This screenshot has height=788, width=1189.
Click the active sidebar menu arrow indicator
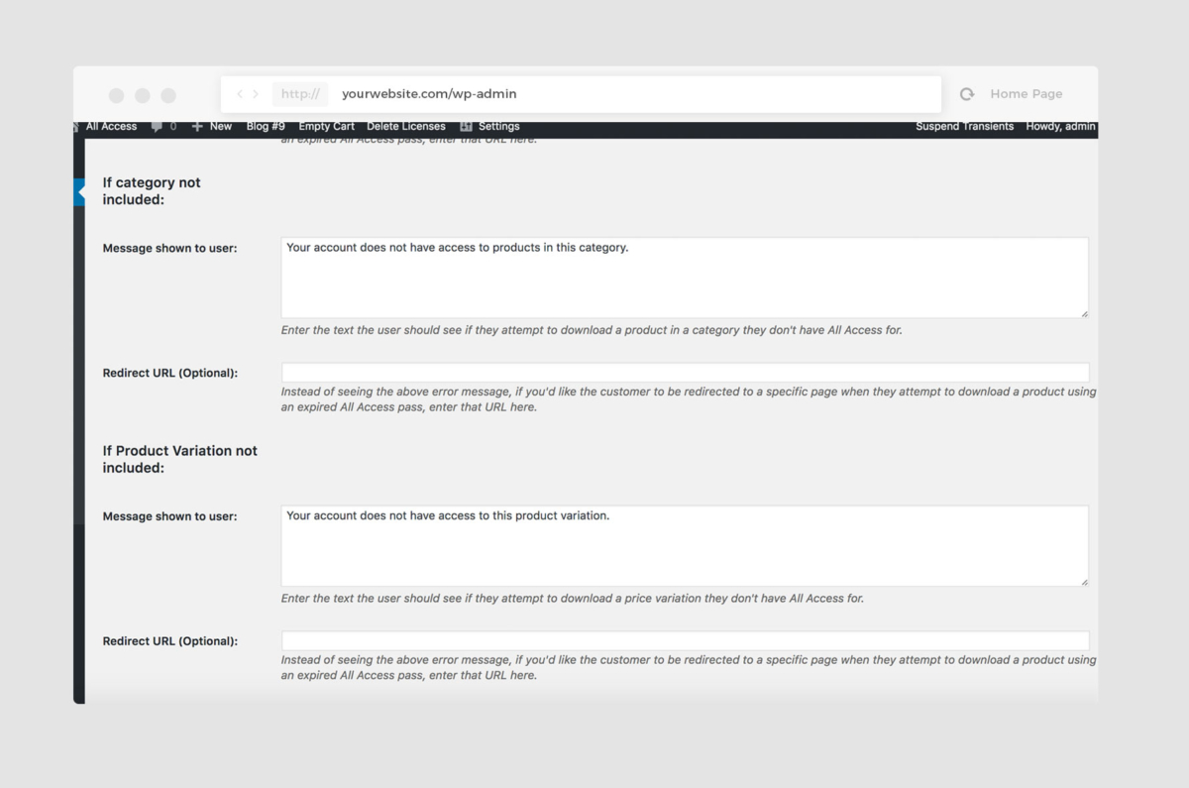pyautogui.click(x=80, y=191)
